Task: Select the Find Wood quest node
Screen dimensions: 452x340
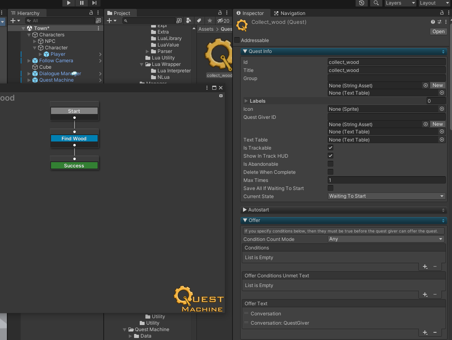Action: coord(75,139)
